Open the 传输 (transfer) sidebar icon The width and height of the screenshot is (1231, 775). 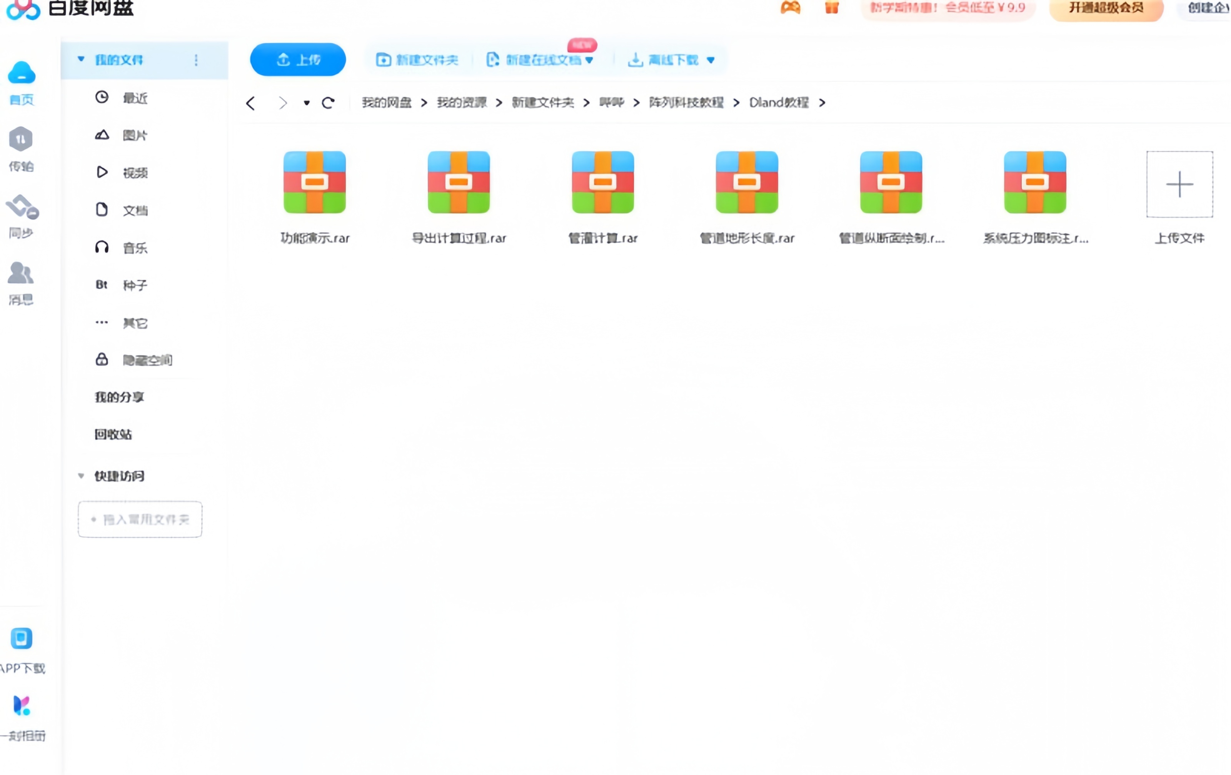[20, 140]
